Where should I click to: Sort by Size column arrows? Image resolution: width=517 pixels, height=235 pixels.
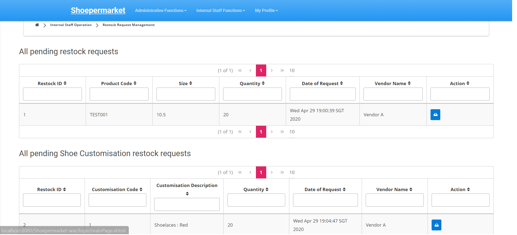(x=191, y=83)
